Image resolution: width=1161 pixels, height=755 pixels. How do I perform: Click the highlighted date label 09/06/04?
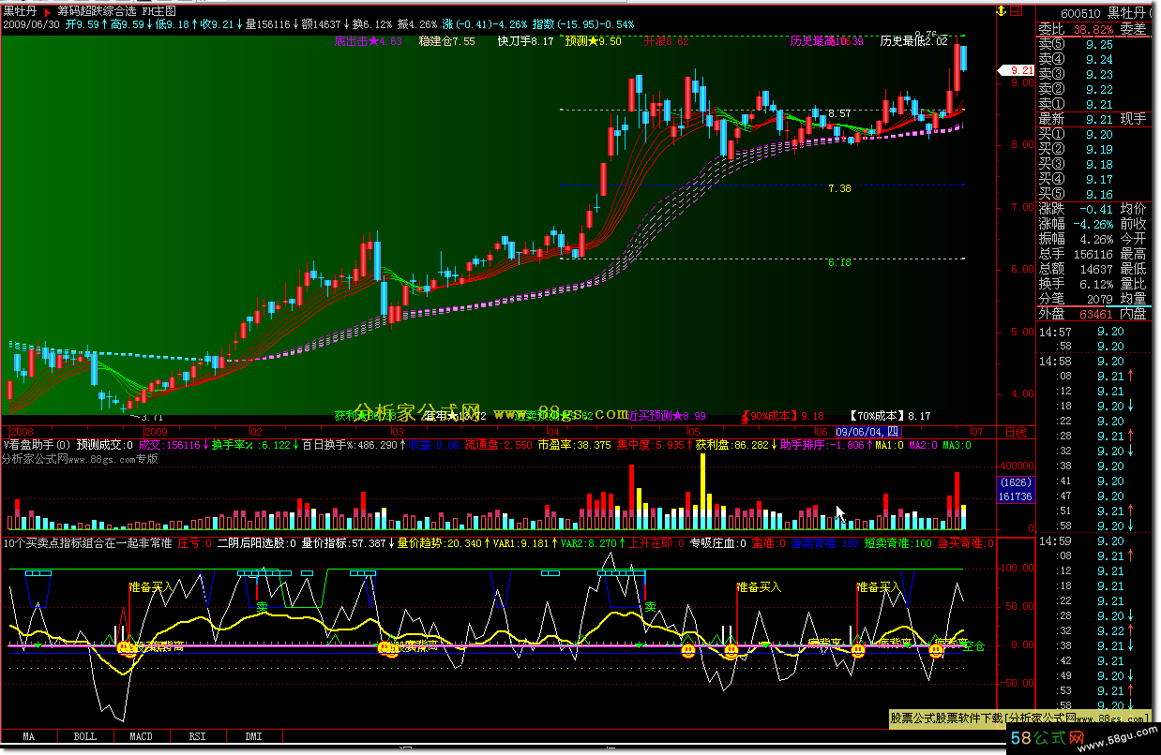[867, 432]
